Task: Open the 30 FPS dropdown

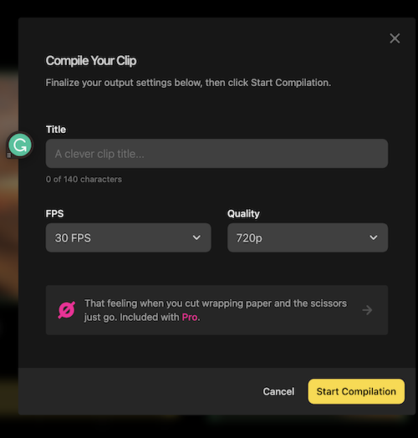Action: [128, 237]
